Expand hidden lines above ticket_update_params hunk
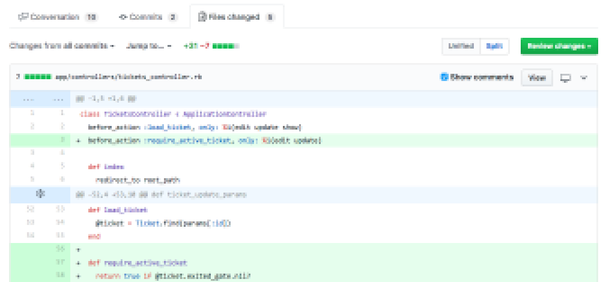 click(x=40, y=194)
